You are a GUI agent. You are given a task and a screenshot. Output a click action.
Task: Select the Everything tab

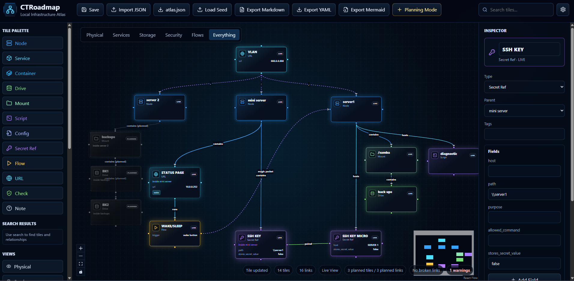click(x=224, y=35)
